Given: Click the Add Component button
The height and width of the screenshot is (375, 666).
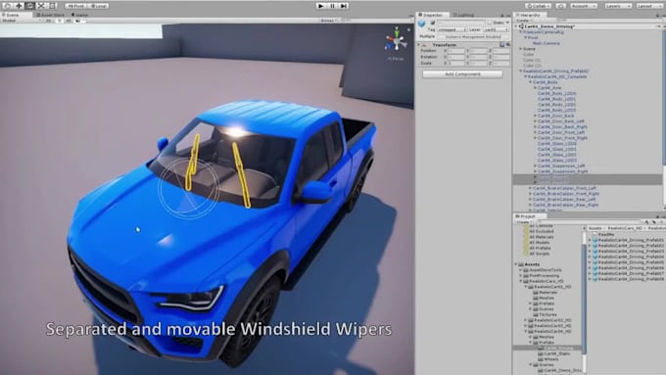Looking at the screenshot, I should [462, 73].
